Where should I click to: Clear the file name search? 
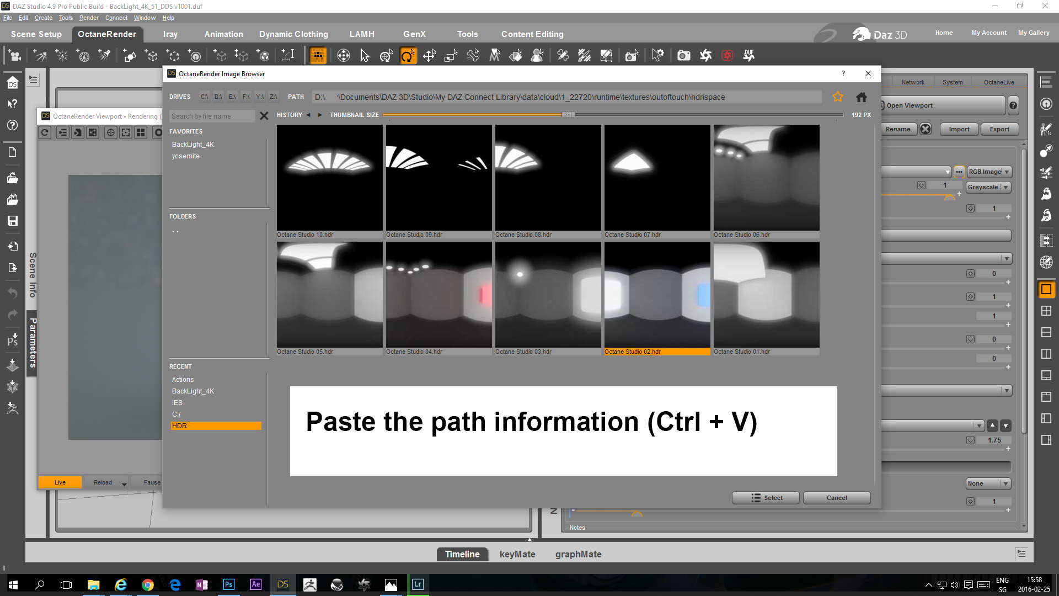coord(264,116)
